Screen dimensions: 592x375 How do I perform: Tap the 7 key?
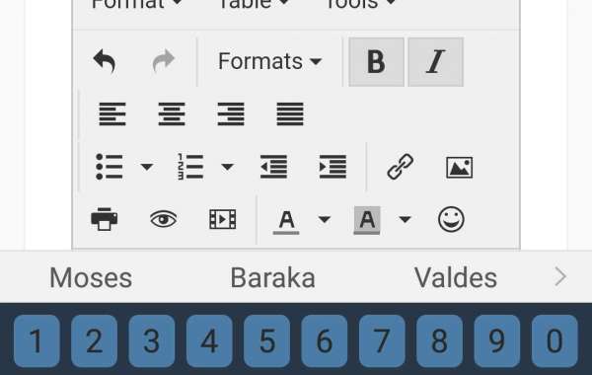coord(382,341)
